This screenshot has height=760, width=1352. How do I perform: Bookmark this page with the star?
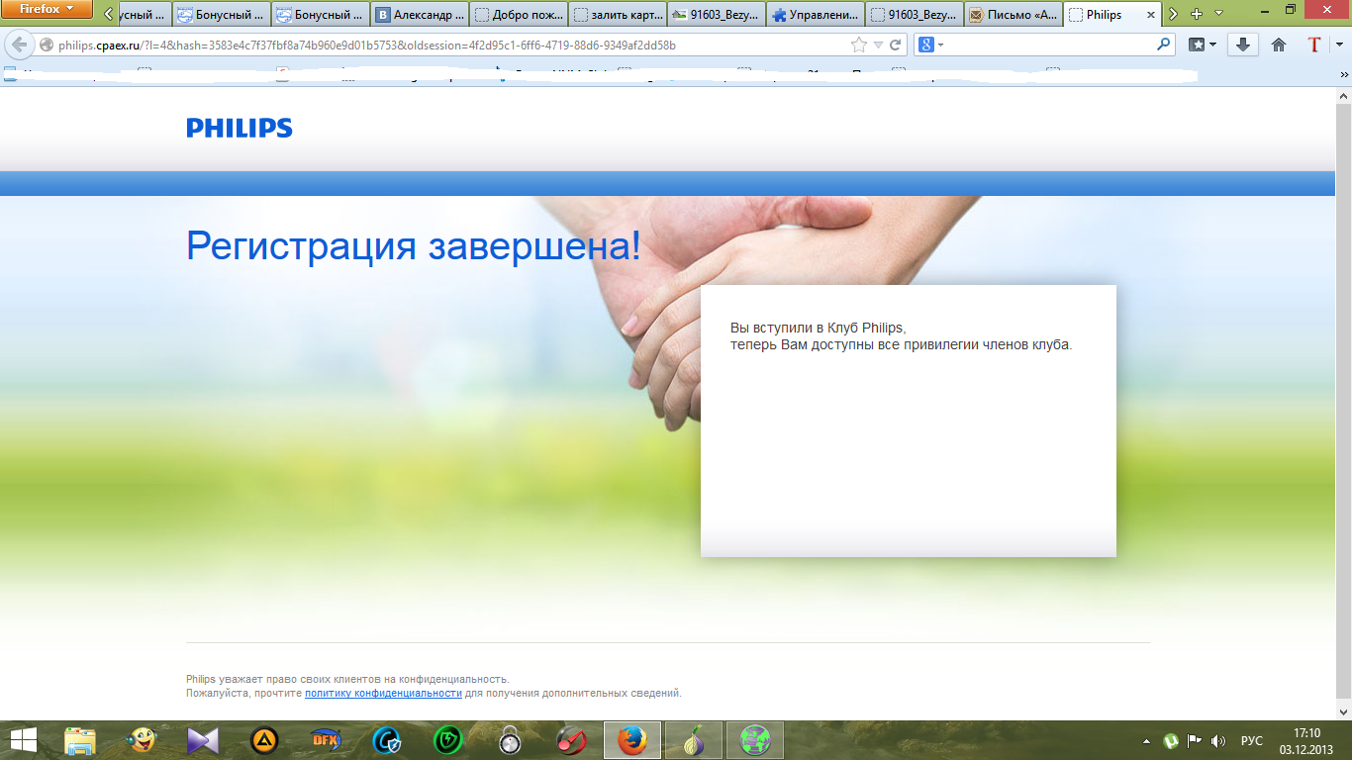pyautogui.click(x=858, y=46)
